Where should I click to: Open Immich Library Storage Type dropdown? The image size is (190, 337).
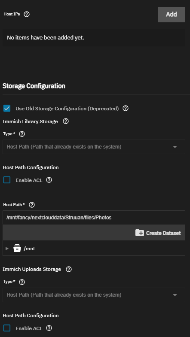94,147
